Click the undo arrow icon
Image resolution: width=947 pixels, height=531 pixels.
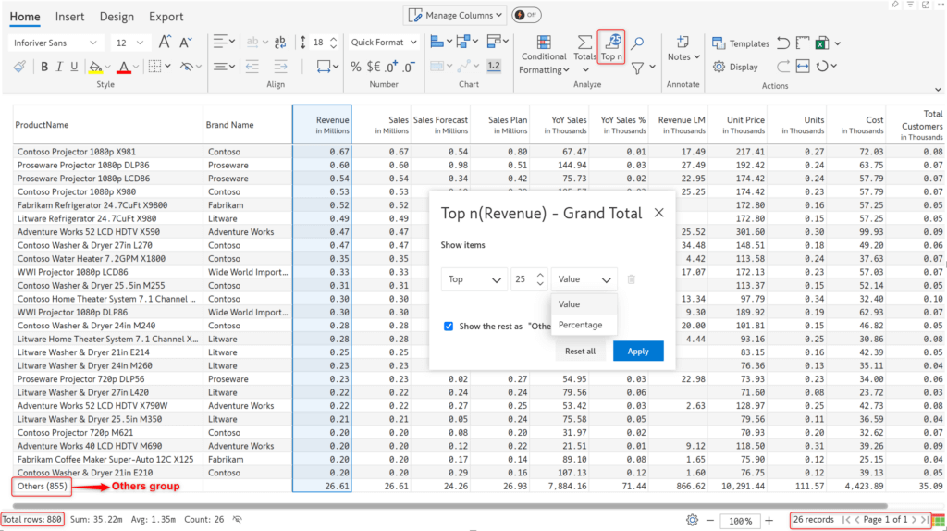point(783,43)
